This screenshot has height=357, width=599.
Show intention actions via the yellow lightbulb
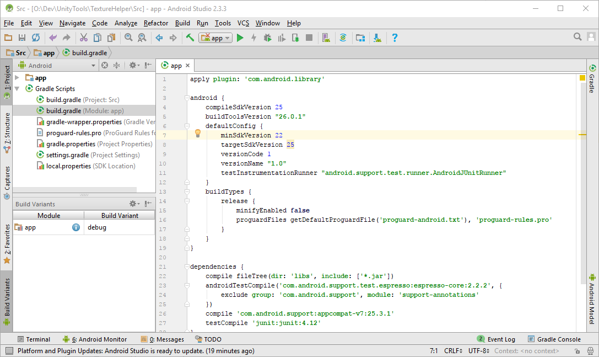point(198,133)
